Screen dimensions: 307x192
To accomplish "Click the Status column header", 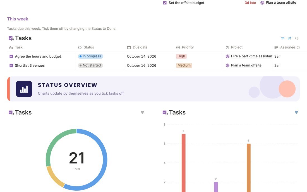I will click(x=100, y=47).
